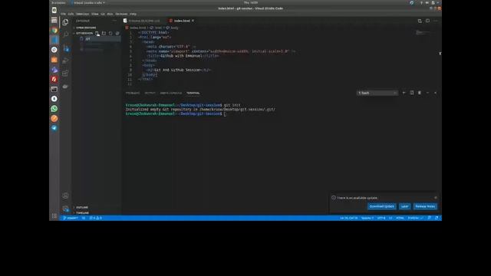
Task: Open the Terminal menu
Action: coord(121,14)
